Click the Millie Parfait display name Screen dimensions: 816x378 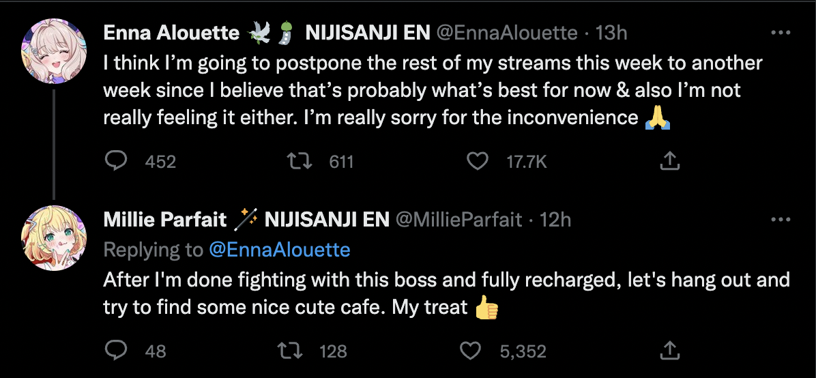coord(164,220)
